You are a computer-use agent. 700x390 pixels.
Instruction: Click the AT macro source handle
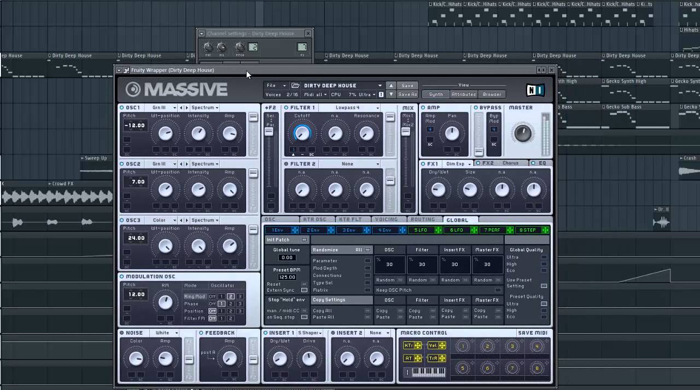[x=418, y=358]
